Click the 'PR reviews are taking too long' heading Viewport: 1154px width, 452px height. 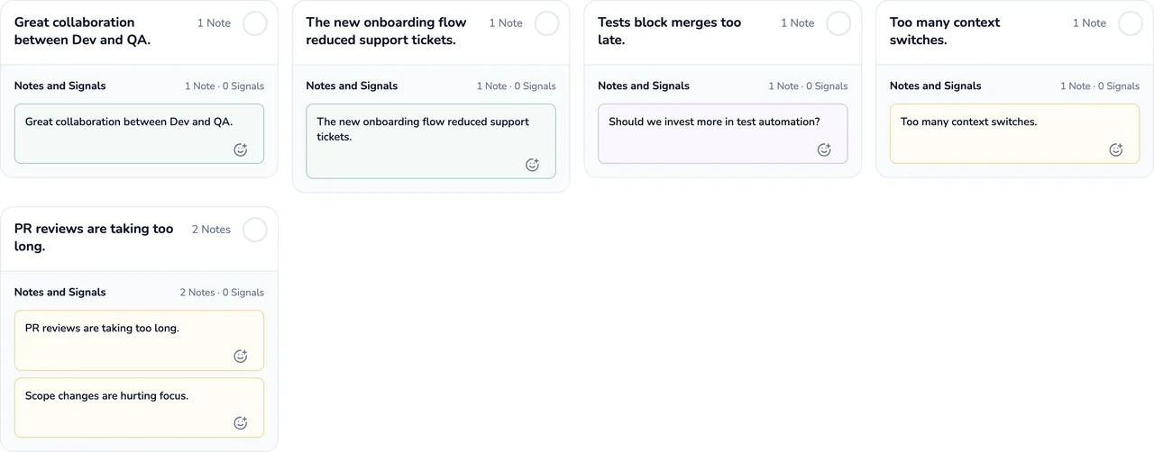(94, 238)
